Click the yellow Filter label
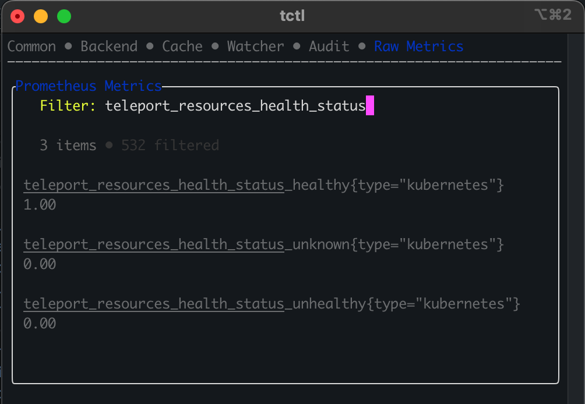The height and width of the screenshot is (404, 585). tap(68, 107)
